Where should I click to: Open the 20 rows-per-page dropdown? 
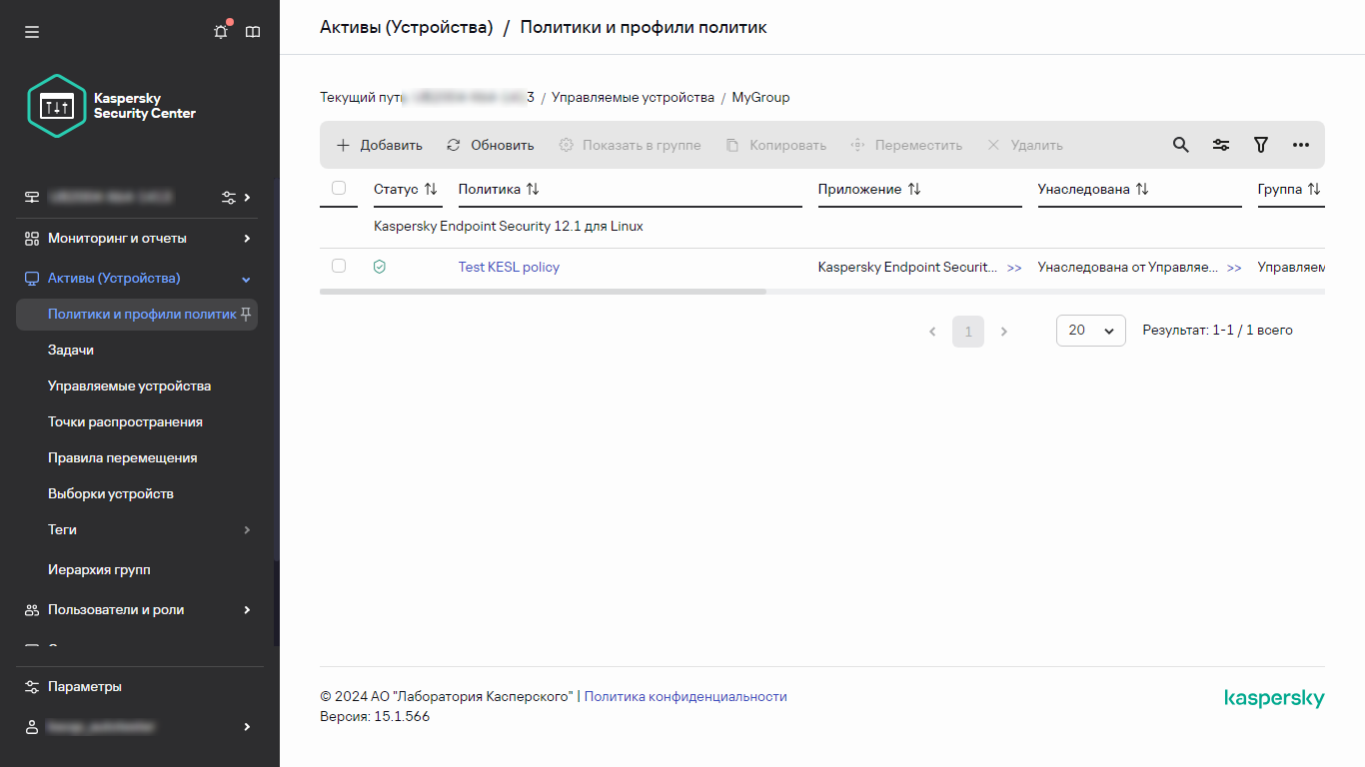[1091, 331]
